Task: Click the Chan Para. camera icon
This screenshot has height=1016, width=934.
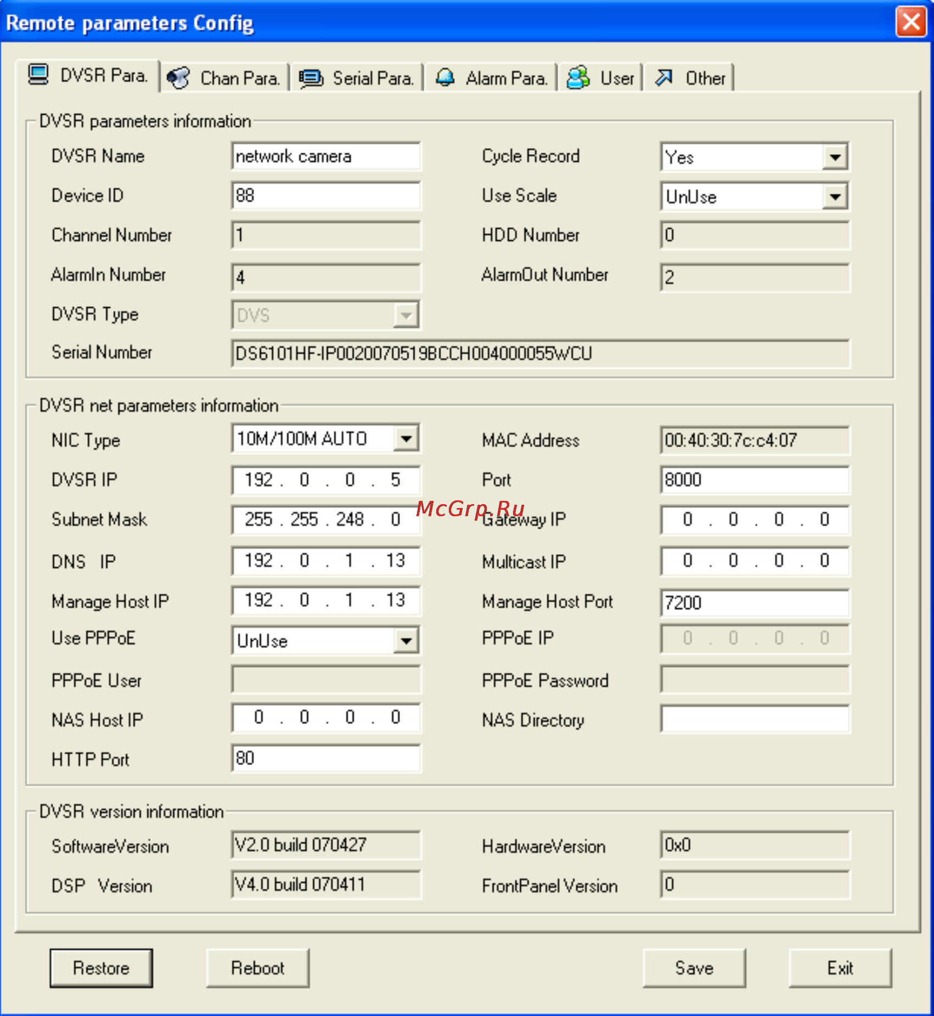Action: point(178,78)
